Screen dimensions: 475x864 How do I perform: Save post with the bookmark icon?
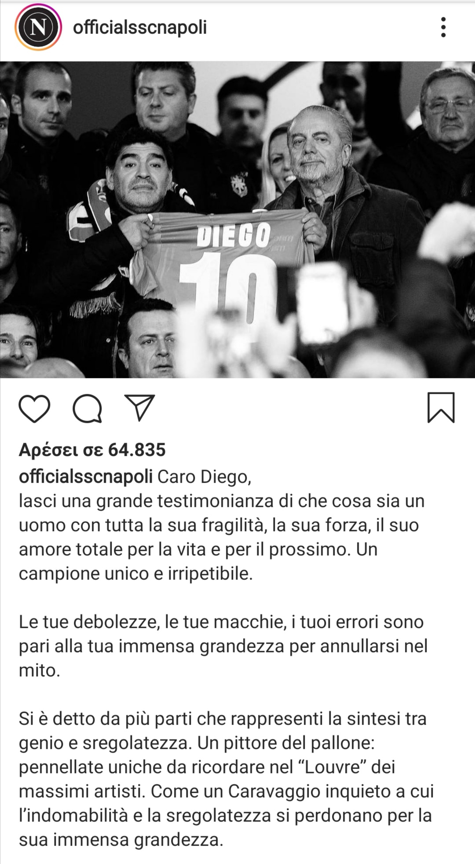click(x=441, y=408)
